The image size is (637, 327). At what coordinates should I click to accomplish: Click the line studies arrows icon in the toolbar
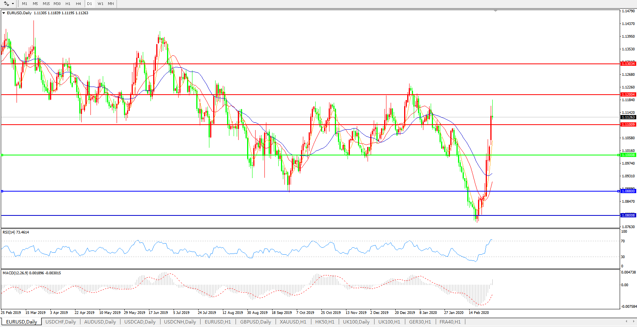[x=7, y=4]
